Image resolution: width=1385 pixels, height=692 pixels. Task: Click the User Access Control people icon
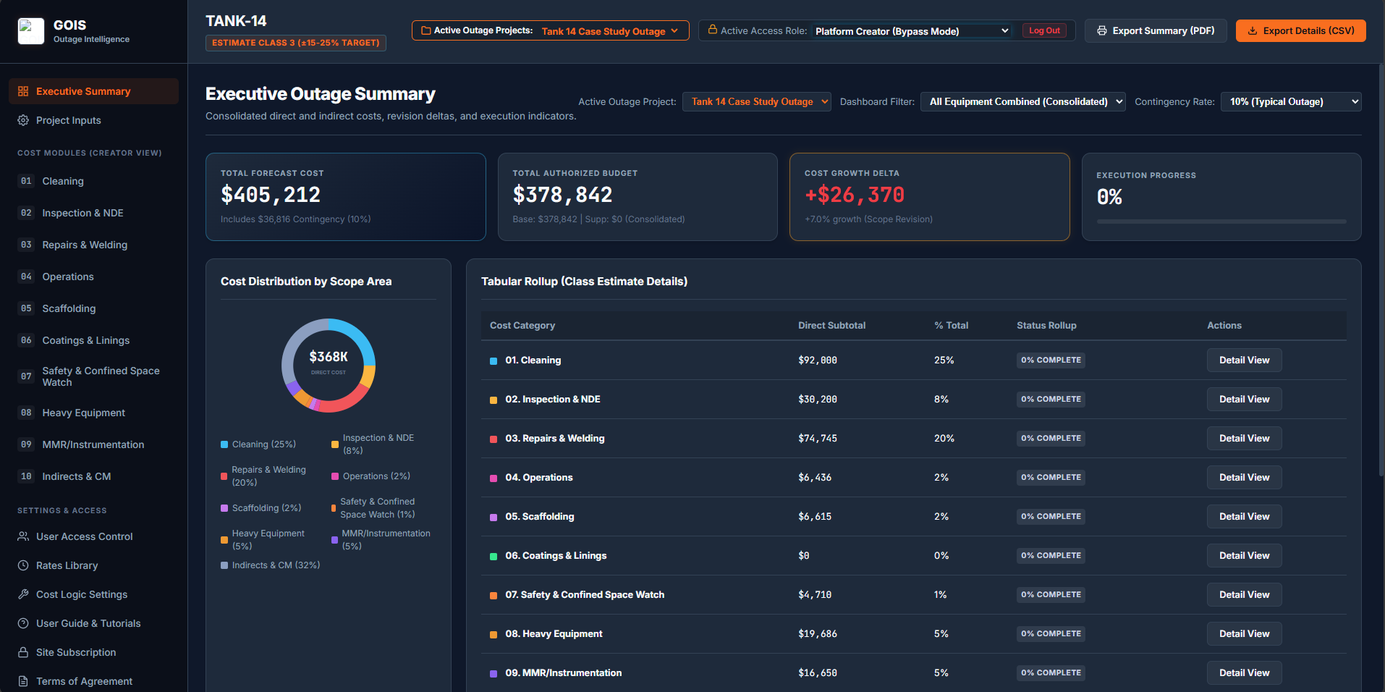pyautogui.click(x=23, y=536)
